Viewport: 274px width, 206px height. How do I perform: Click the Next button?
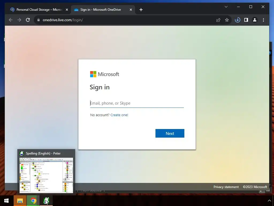[x=170, y=133]
